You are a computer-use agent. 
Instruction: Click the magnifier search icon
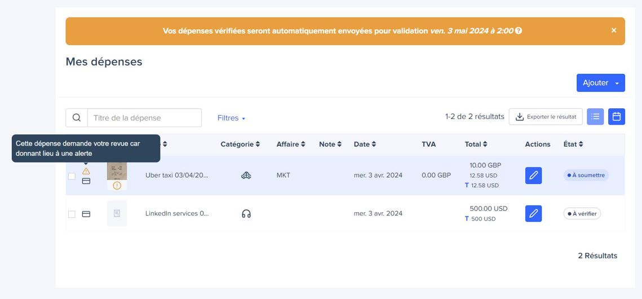click(x=77, y=117)
